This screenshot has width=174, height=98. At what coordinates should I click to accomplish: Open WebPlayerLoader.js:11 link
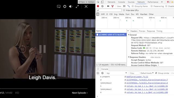click(137, 77)
